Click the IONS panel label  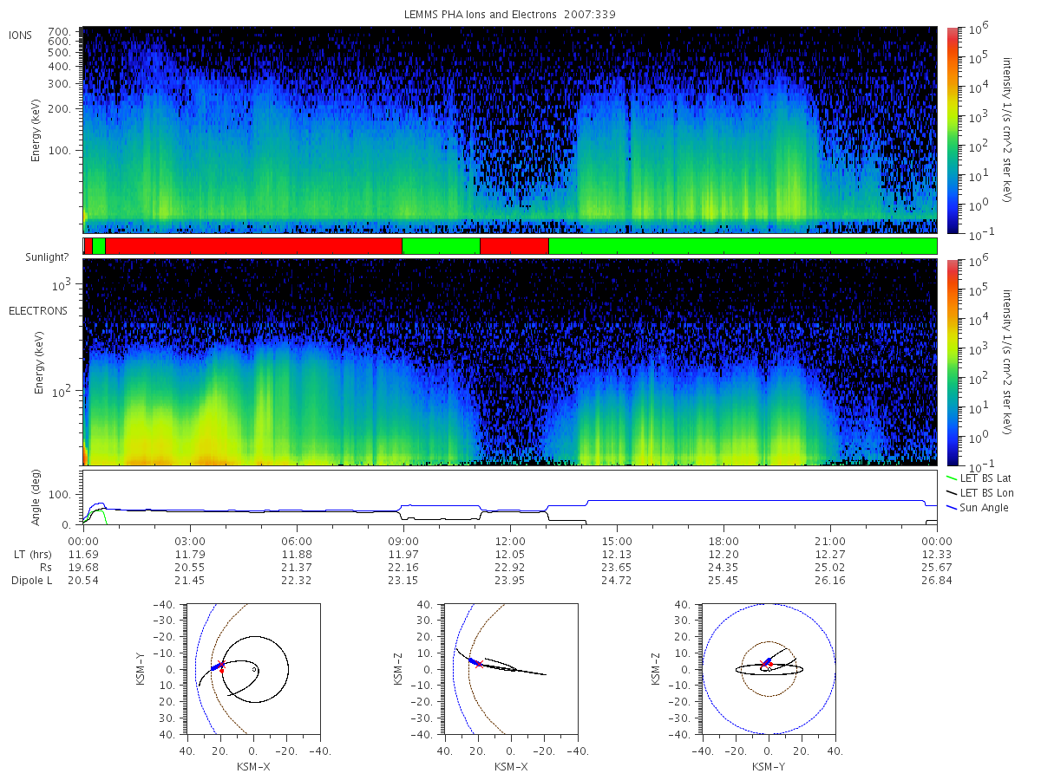(21, 35)
